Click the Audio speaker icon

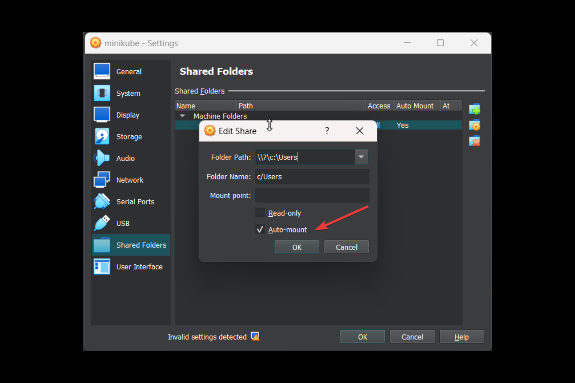pyautogui.click(x=102, y=158)
